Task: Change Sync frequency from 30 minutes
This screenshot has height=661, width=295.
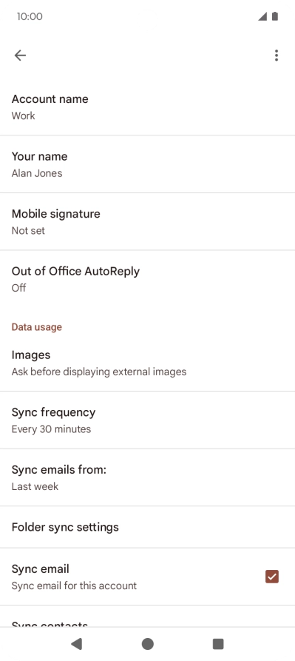Action: point(147,420)
